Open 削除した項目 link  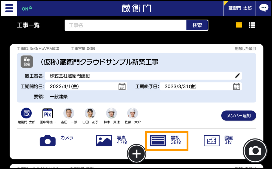245,48
